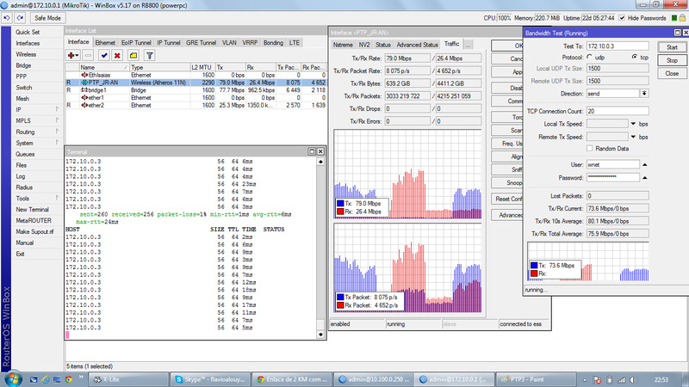689x387 pixels.
Task: Click the Torch button in interface window
Action: [508, 117]
